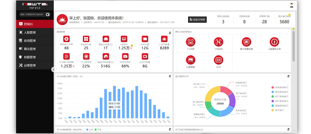Refresh the 基础数据 panel

(x=170, y=33)
